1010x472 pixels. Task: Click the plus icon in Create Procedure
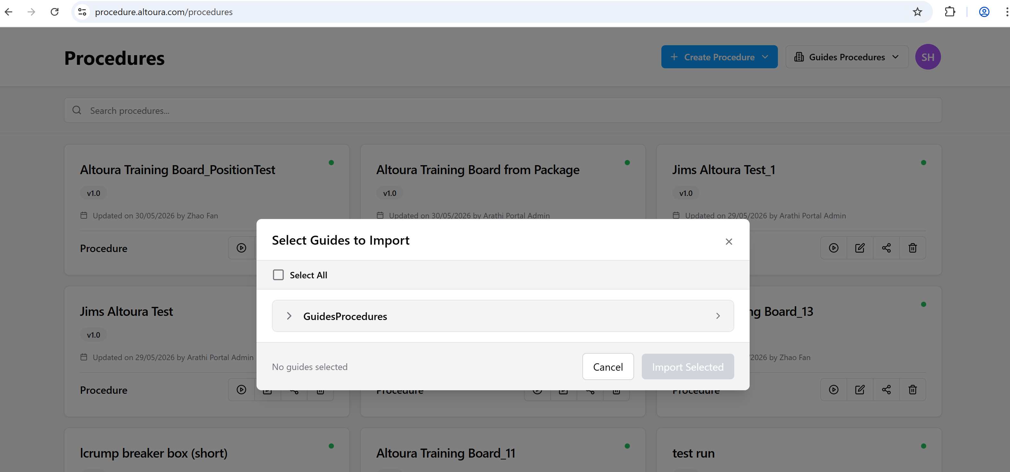[x=674, y=57]
